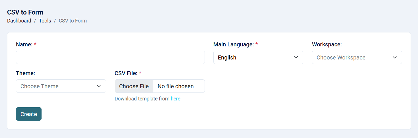This screenshot has height=138, width=418.
Task: Click the chevron arrow in Workspace dropdown
Action: (x=395, y=57)
